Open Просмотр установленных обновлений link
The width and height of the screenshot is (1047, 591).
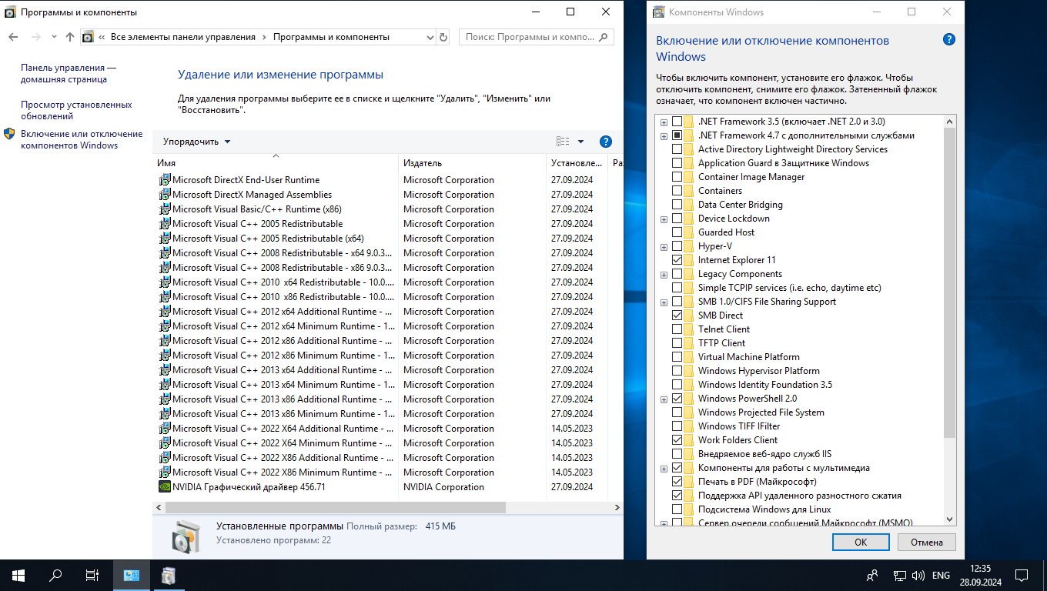tap(76, 110)
